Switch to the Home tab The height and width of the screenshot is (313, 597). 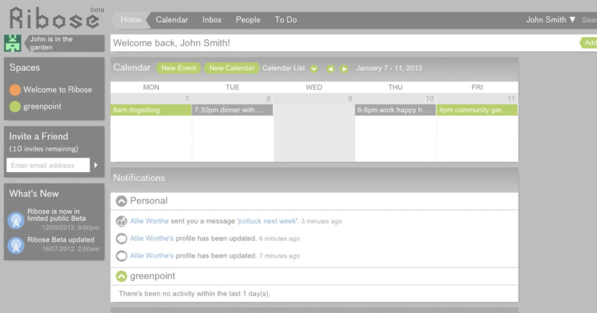(x=131, y=20)
